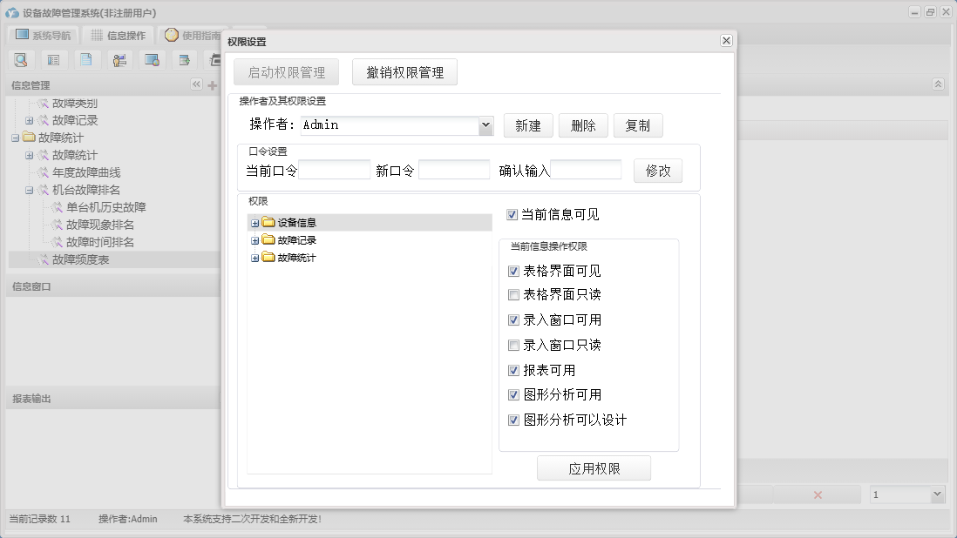Click 删除 operator button
957x538 pixels.
click(583, 125)
